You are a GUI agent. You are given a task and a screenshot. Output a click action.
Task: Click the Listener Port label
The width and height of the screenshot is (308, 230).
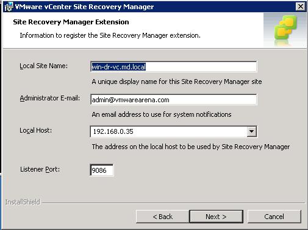click(x=40, y=169)
